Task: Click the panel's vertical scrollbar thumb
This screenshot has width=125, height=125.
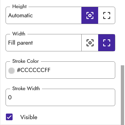Action: (122, 95)
